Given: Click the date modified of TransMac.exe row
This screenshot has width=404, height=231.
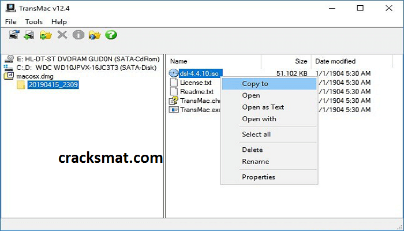Looking at the screenshot, I should [344, 110].
